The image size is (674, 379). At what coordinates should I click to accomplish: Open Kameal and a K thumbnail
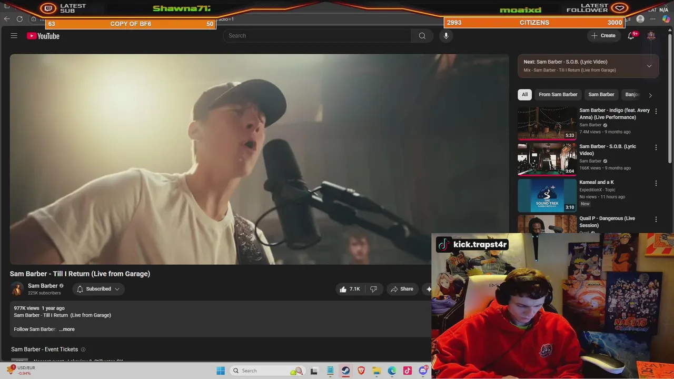click(x=547, y=195)
